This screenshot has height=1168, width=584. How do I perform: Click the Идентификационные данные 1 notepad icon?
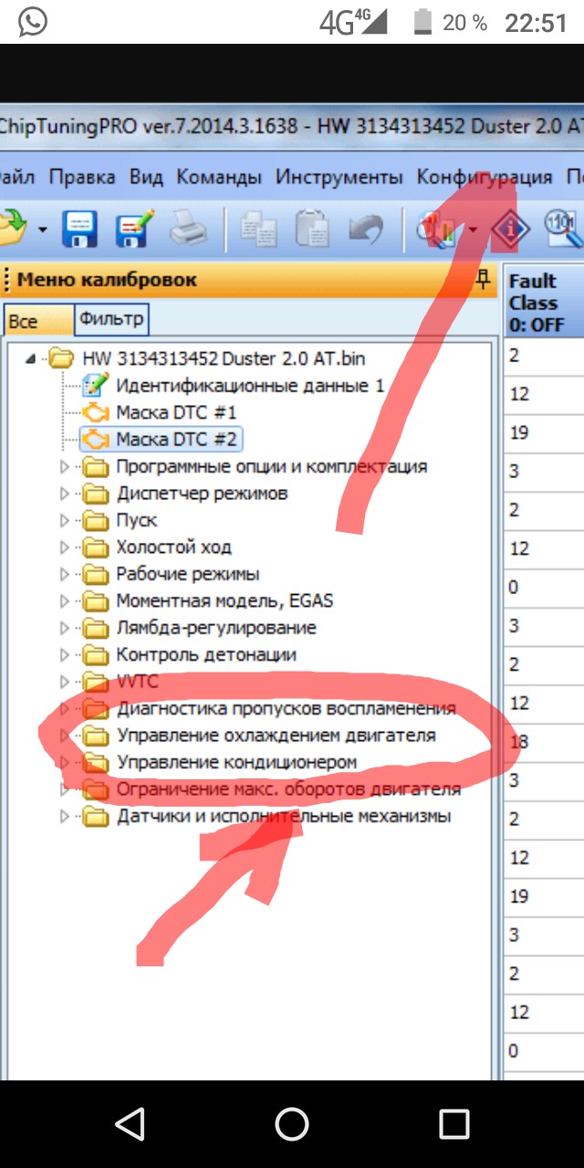[96, 385]
